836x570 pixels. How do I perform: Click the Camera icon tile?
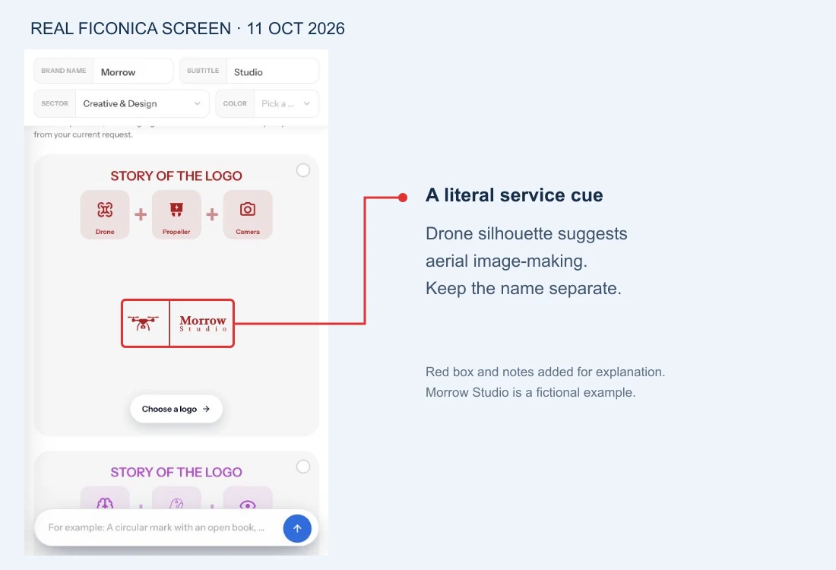pyautogui.click(x=248, y=214)
